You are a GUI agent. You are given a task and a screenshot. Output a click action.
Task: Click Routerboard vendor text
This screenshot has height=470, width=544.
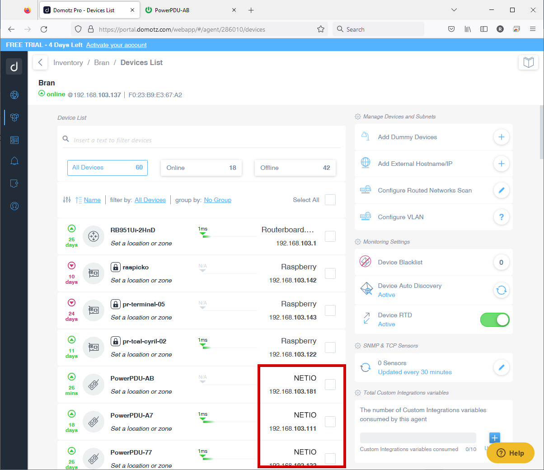point(287,230)
